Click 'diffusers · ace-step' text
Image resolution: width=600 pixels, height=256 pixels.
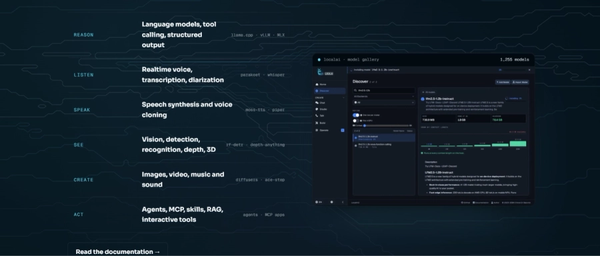[260, 180]
